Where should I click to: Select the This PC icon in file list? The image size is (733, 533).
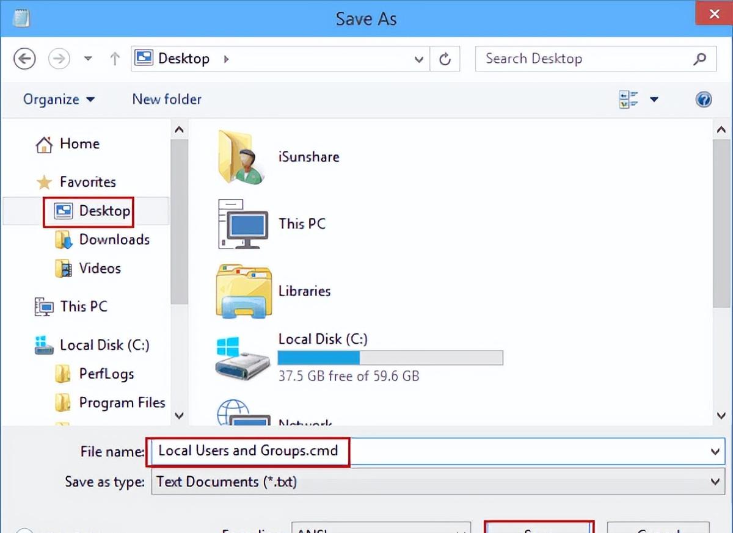tap(243, 224)
